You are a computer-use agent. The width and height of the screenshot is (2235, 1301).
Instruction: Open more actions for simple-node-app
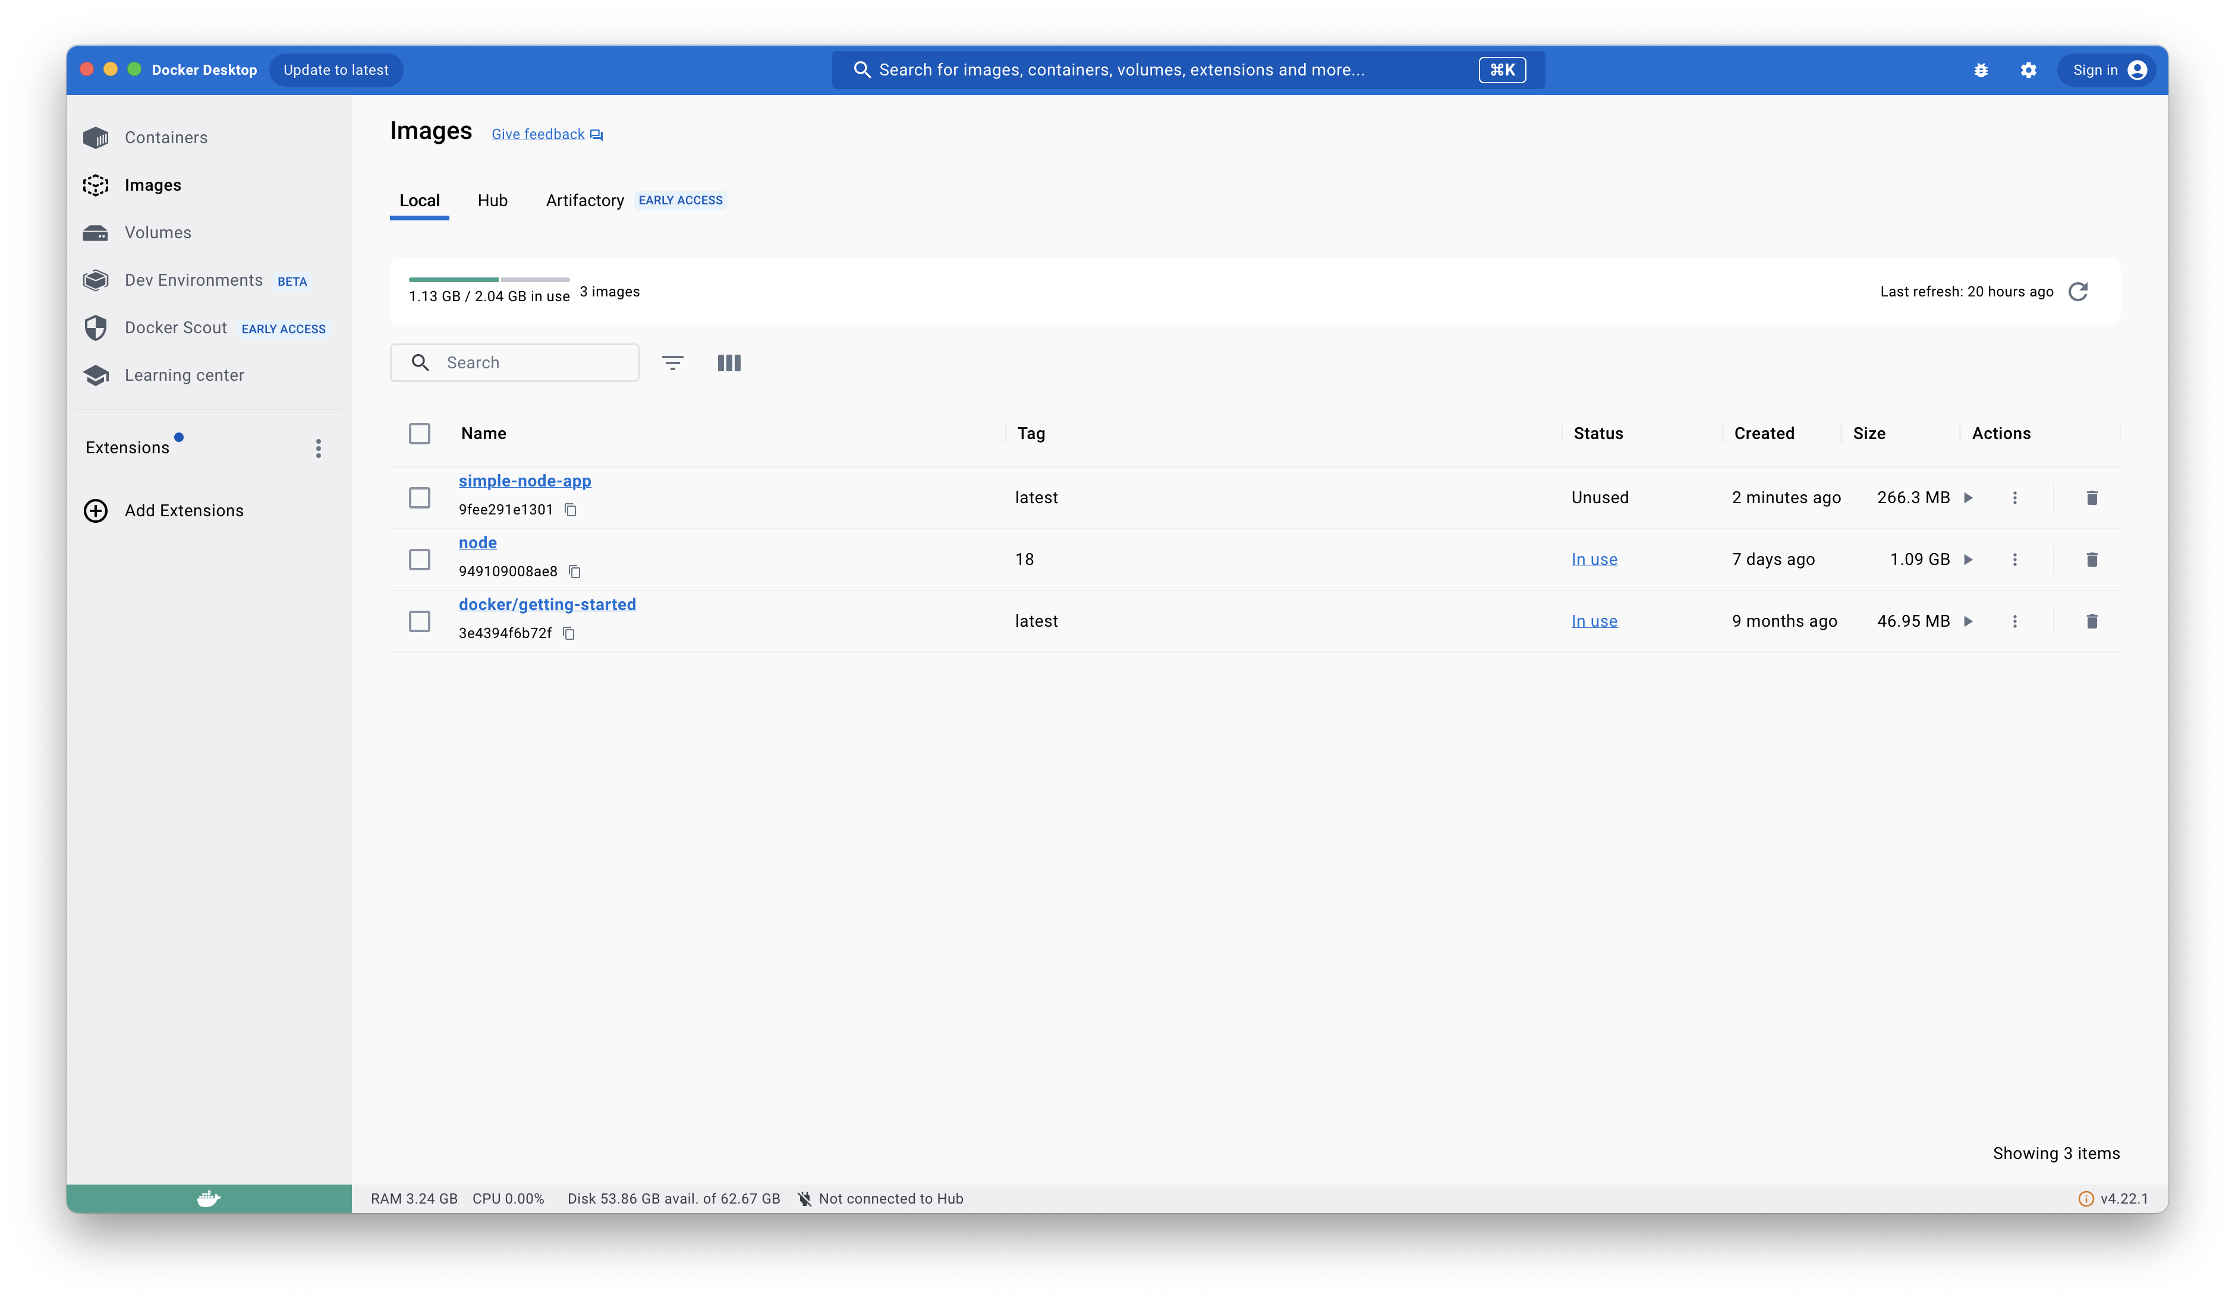[x=2015, y=498]
